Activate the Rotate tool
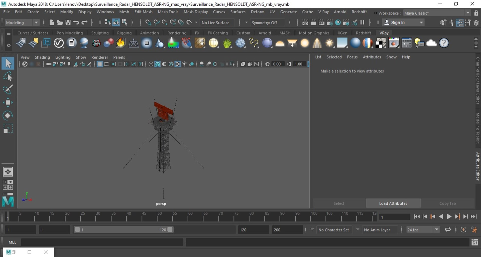The image size is (481, 257). (x=8, y=115)
